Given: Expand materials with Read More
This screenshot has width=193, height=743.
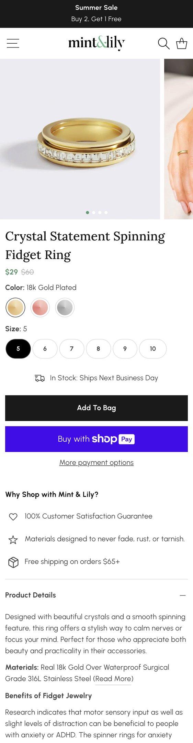Looking at the screenshot, I should pos(113,679).
